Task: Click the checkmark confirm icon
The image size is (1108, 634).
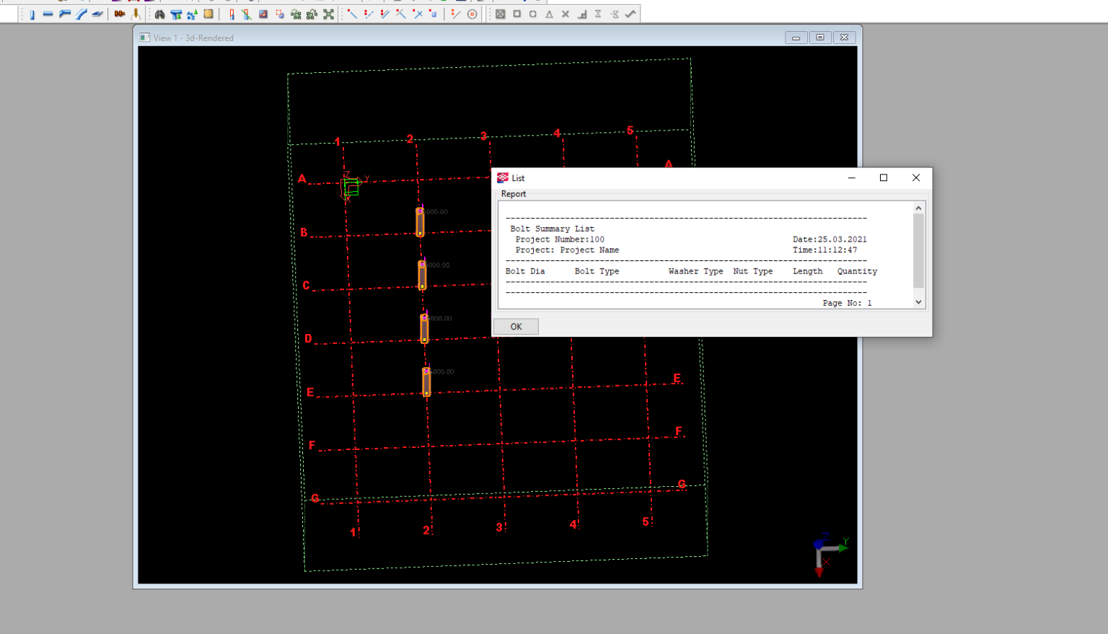Action: coord(630,13)
